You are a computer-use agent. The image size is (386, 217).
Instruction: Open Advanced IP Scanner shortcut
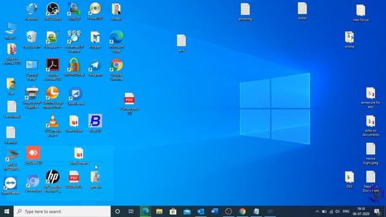pyautogui.click(x=74, y=41)
